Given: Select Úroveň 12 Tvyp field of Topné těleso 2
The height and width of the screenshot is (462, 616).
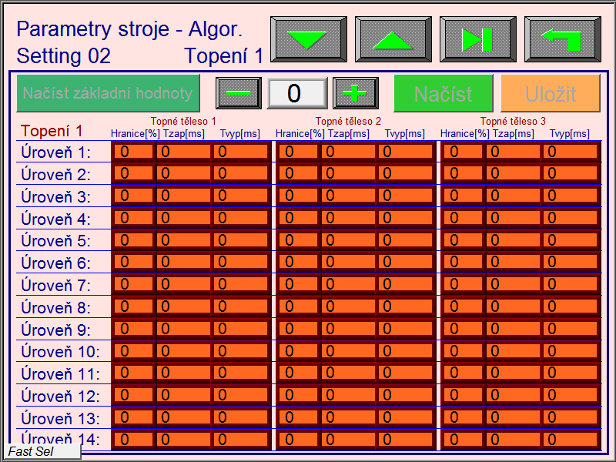Looking at the screenshot, I should click(x=406, y=397).
